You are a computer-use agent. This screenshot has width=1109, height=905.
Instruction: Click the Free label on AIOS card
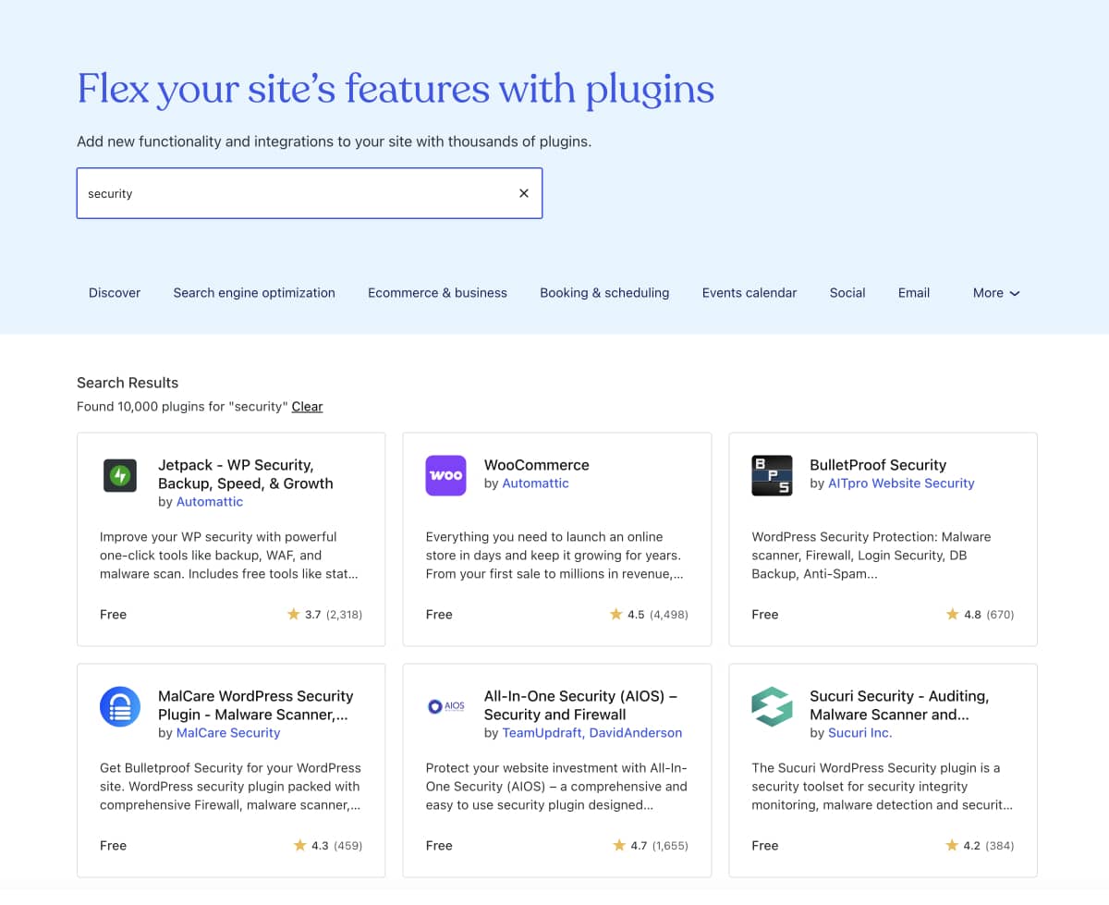[439, 846]
